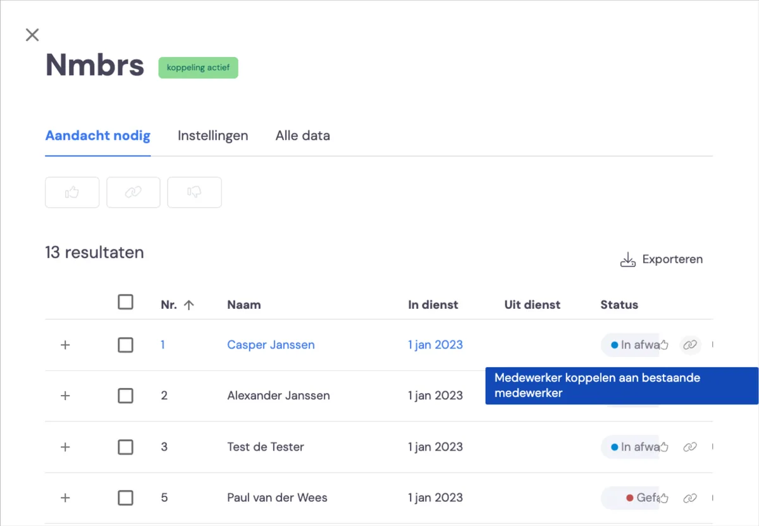Click the Exporteren button

coord(661,260)
